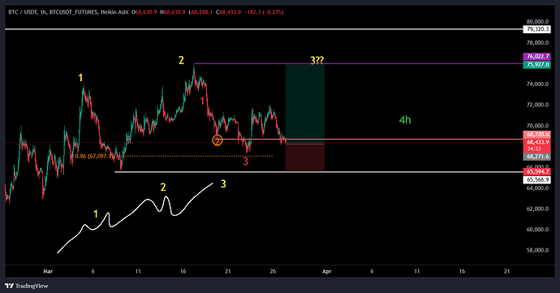Click 78,000.0 on the price axis
Viewport: 560px width, 293px height.
click(537, 42)
